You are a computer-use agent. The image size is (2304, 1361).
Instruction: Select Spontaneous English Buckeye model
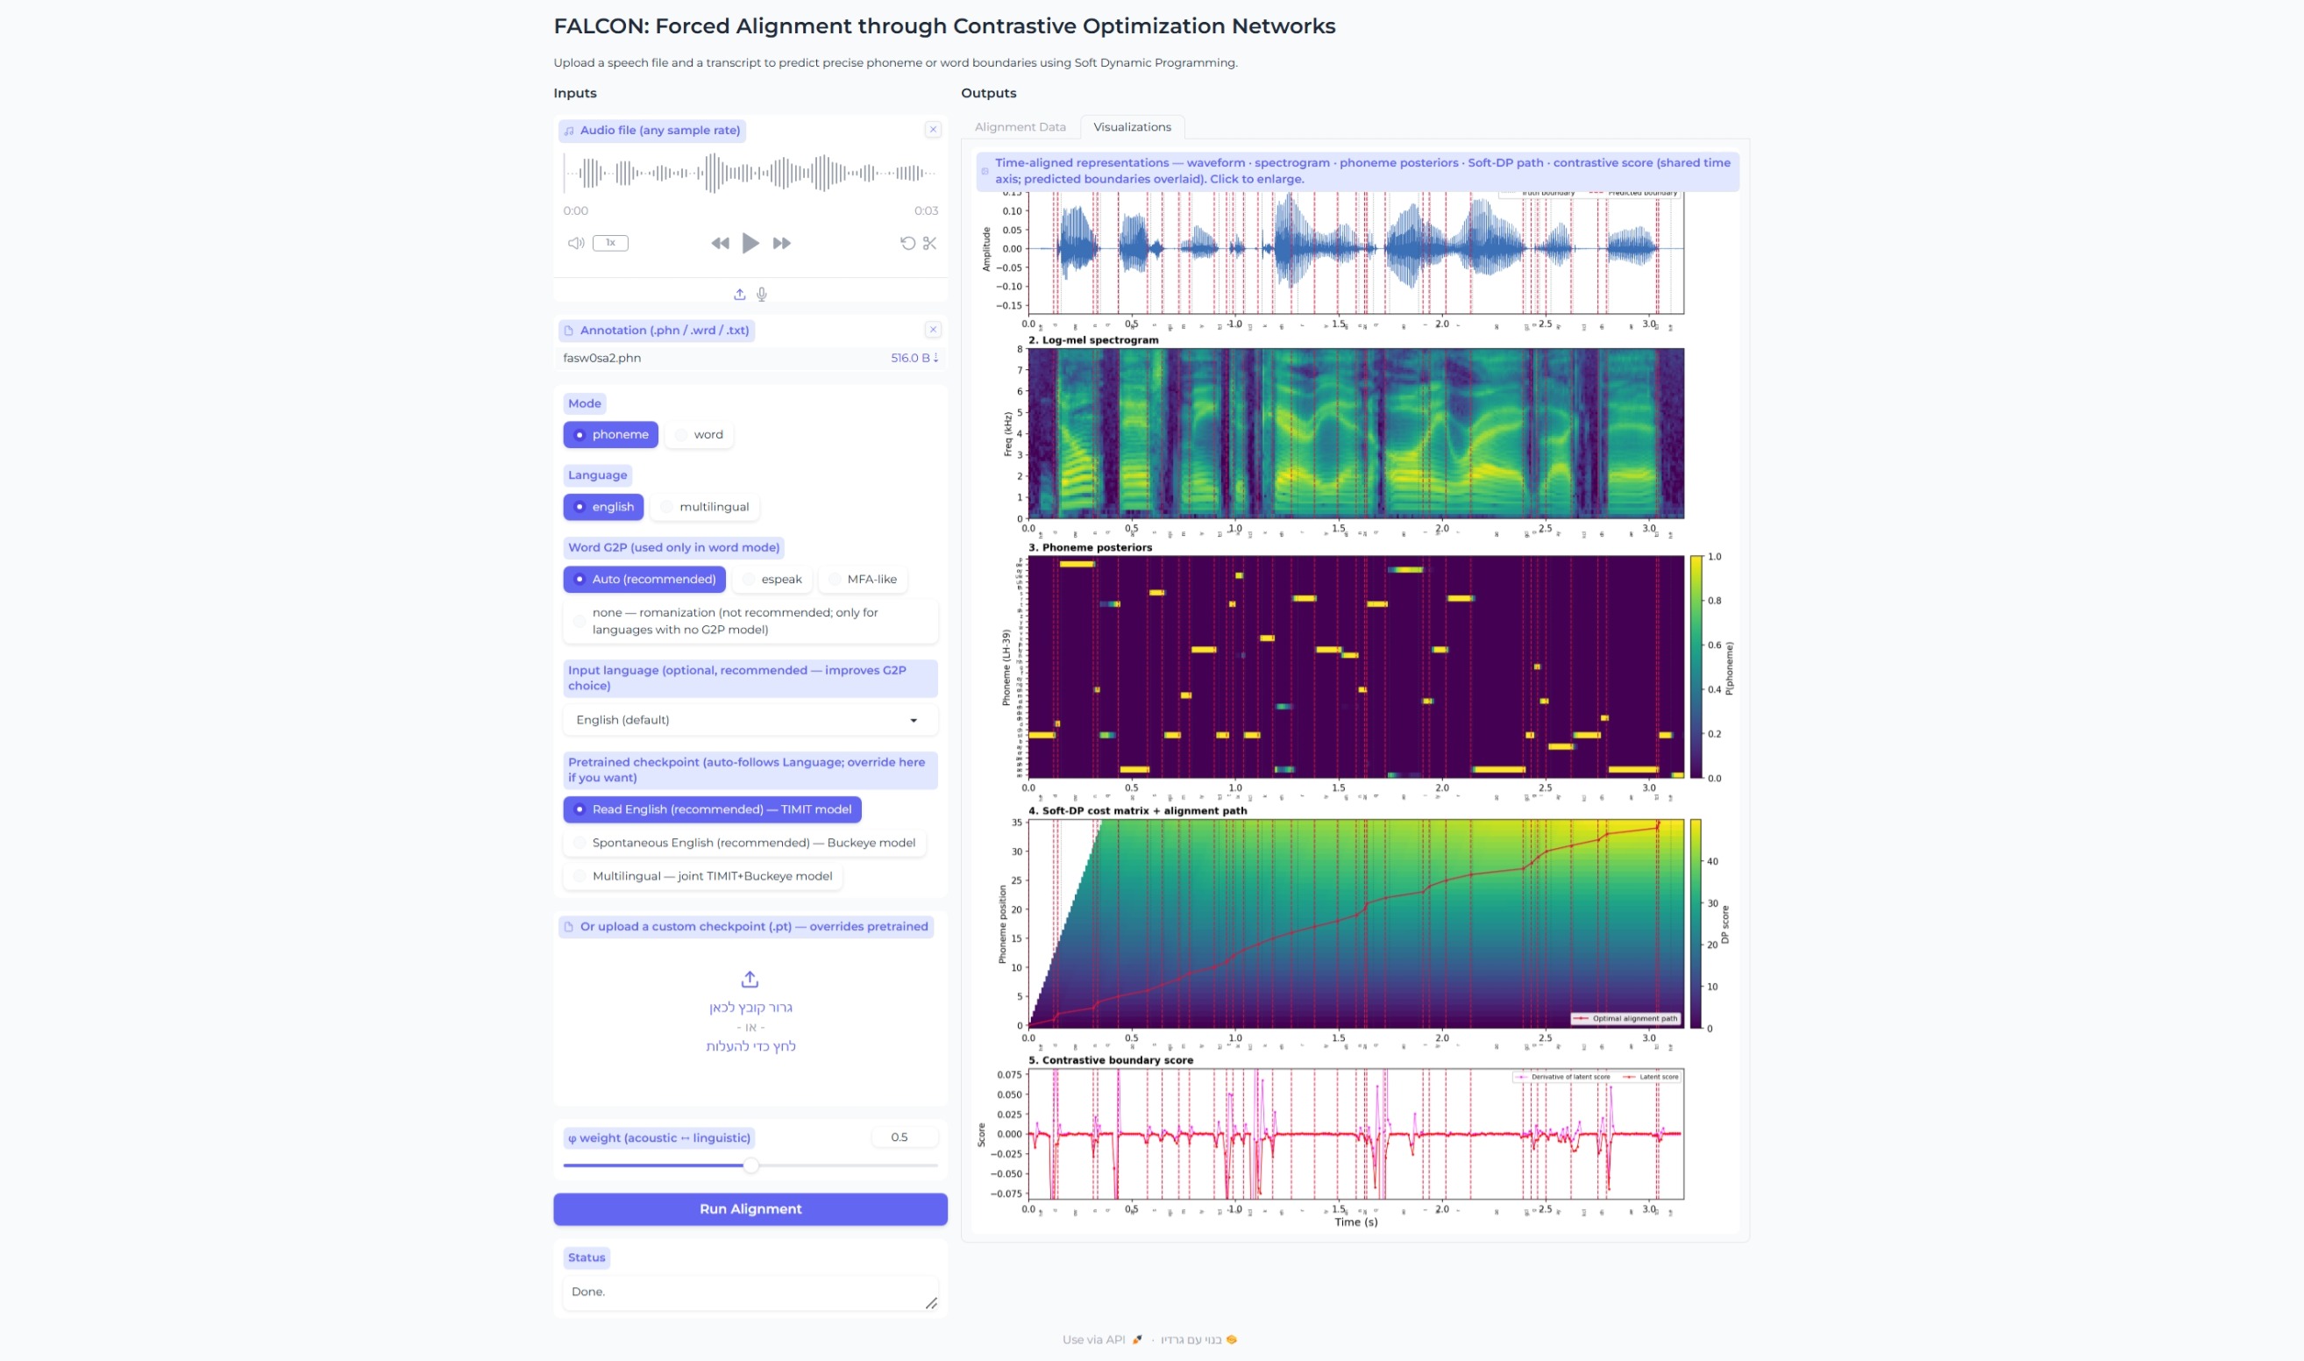pyautogui.click(x=744, y=843)
